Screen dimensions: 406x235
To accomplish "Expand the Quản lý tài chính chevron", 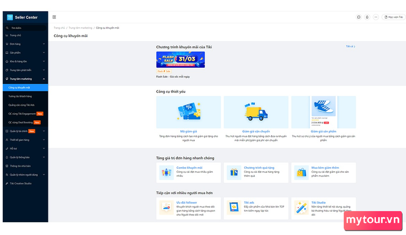I will [x=43, y=131].
